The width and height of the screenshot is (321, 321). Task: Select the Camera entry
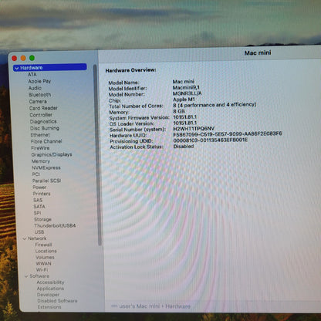pos(38,101)
